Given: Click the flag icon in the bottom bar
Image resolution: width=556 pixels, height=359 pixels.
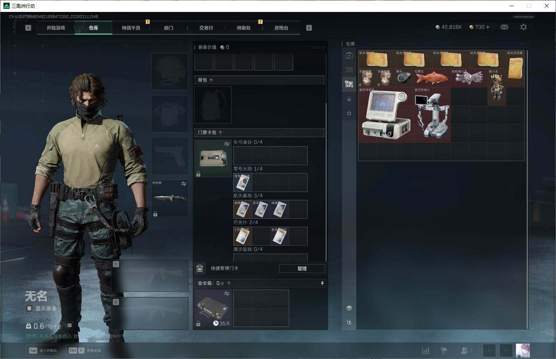Looking at the screenshot, I should pos(444,351).
